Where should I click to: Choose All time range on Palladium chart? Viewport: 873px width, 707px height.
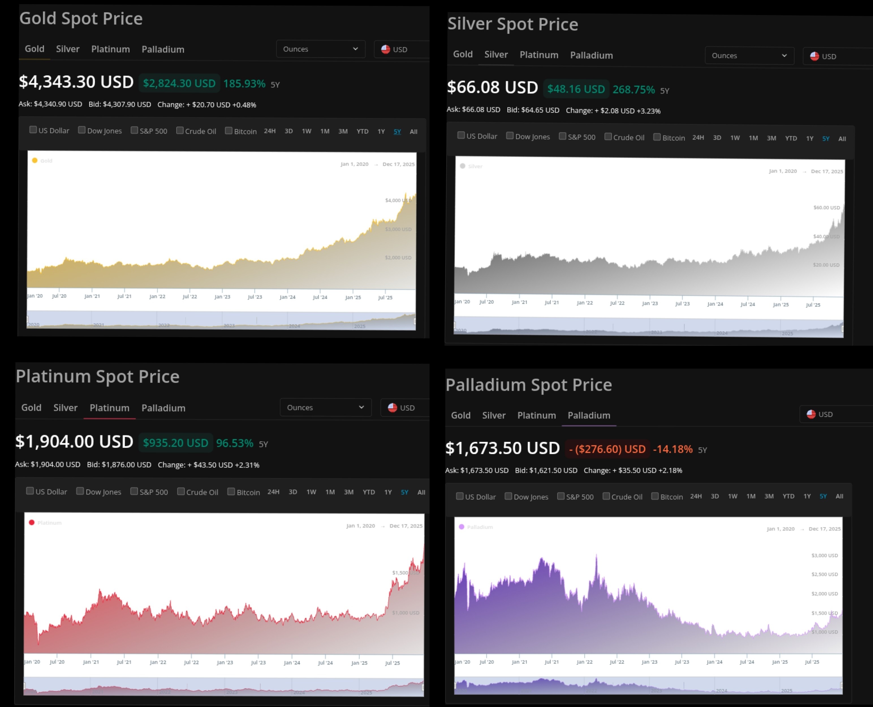pyautogui.click(x=839, y=496)
